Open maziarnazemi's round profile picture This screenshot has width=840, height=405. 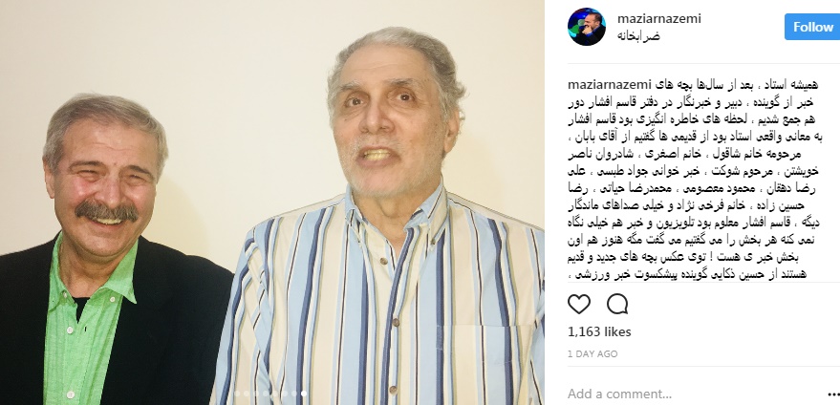pyautogui.click(x=587, y=27)
